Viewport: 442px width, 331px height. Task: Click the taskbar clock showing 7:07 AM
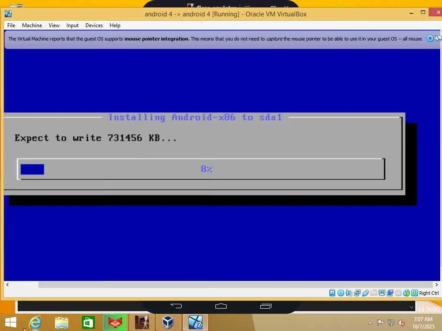(x=423, y=323)
